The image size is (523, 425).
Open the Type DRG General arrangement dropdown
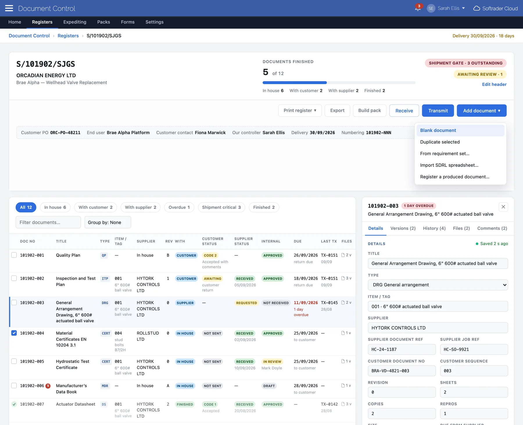(438, 285)
